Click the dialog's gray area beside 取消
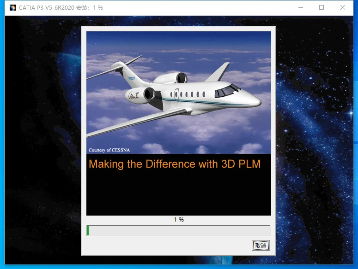358x269 pixels. point(167,246)
